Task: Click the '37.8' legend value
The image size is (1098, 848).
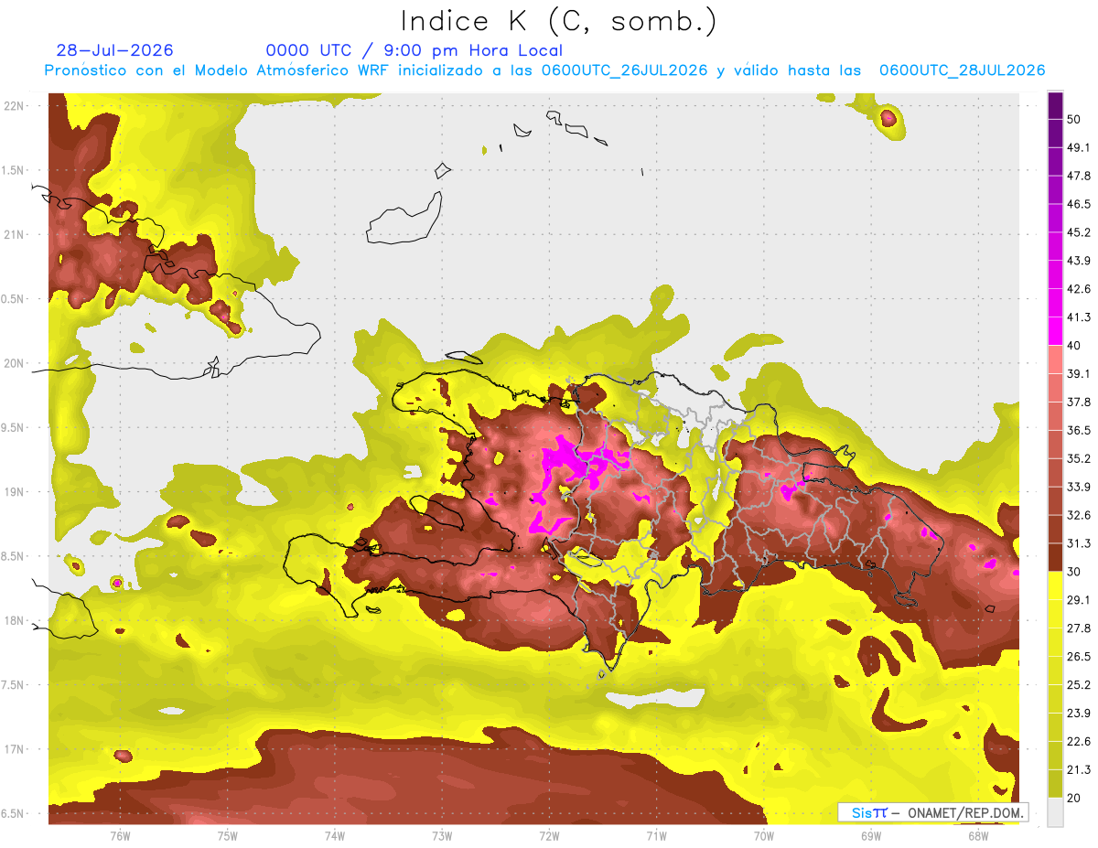Action: pyautogui.click(x=1079, y=402)
